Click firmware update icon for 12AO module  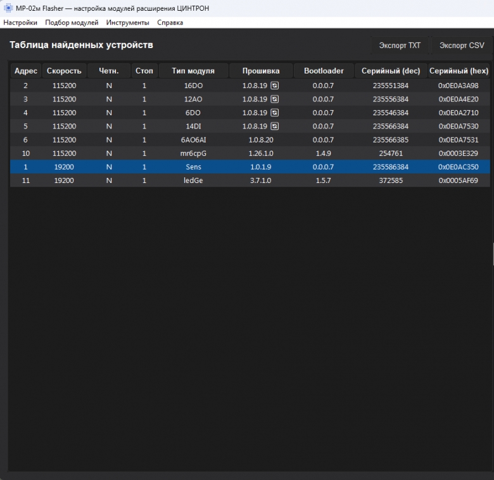(x=274, y=99)
